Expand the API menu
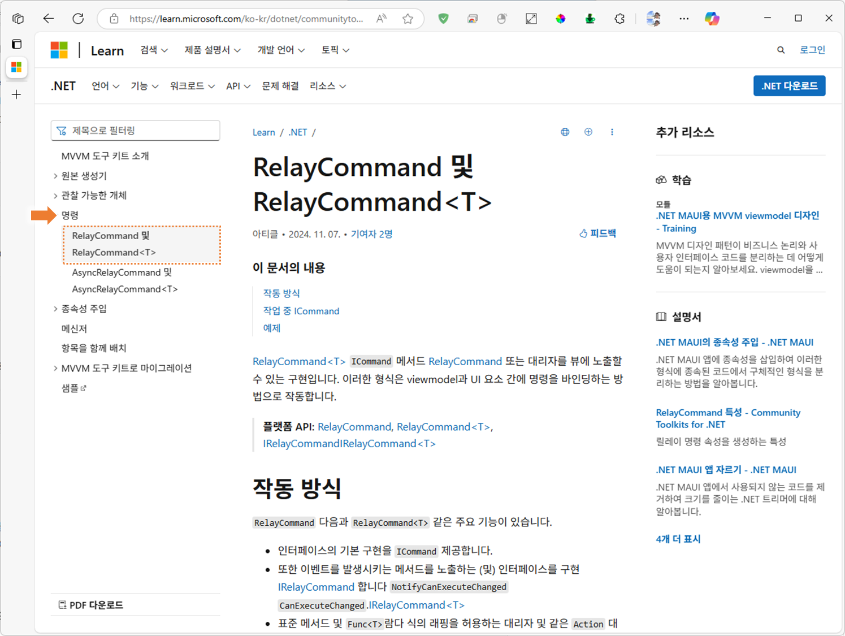Screen dimensions: 845x636 pyautogui.click(x=238, y=86)
